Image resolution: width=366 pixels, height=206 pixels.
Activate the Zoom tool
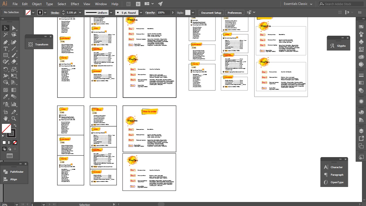pos(14,118)
